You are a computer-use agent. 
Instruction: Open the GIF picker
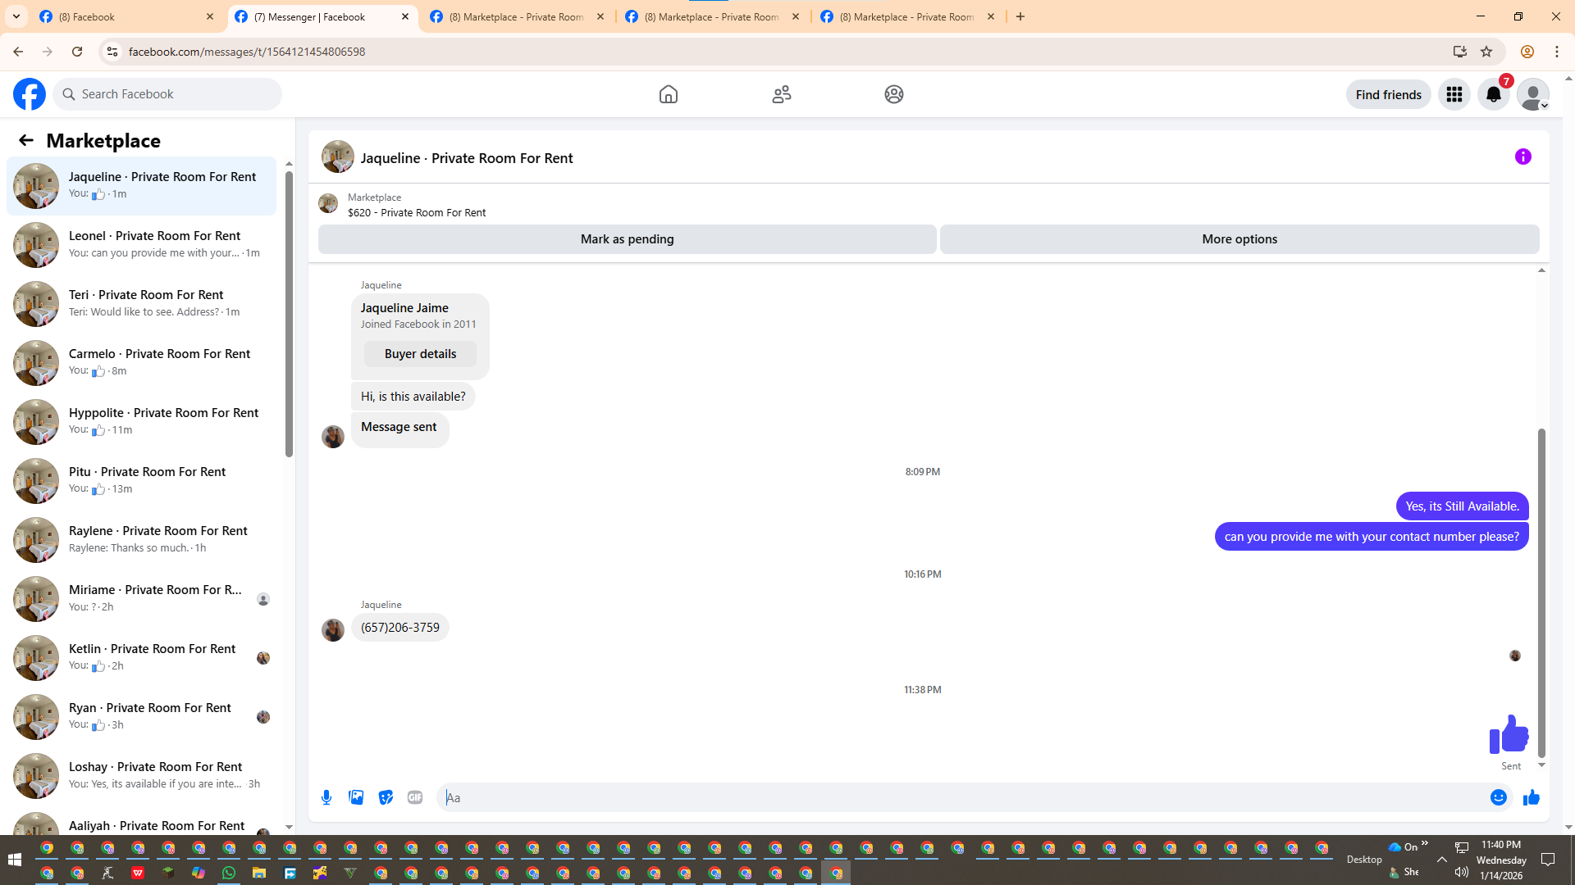click(x=415, y=797)
